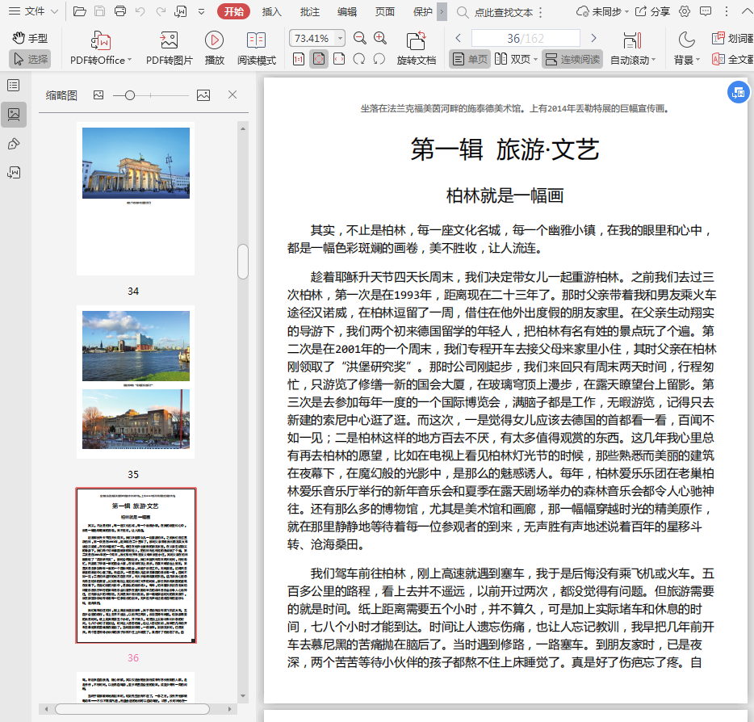Open the bookmarks outline sidebar icon
The image size is (754, 722).
pos(14,86)
